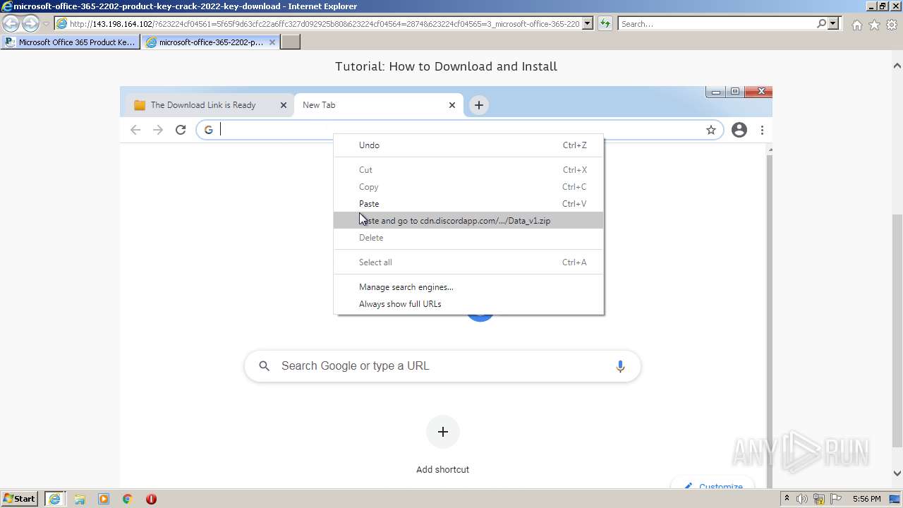Viewport: 903px width, 508px height.
Task: Click the IE vertical scrollbar thumb
Action: click(897, 331)
